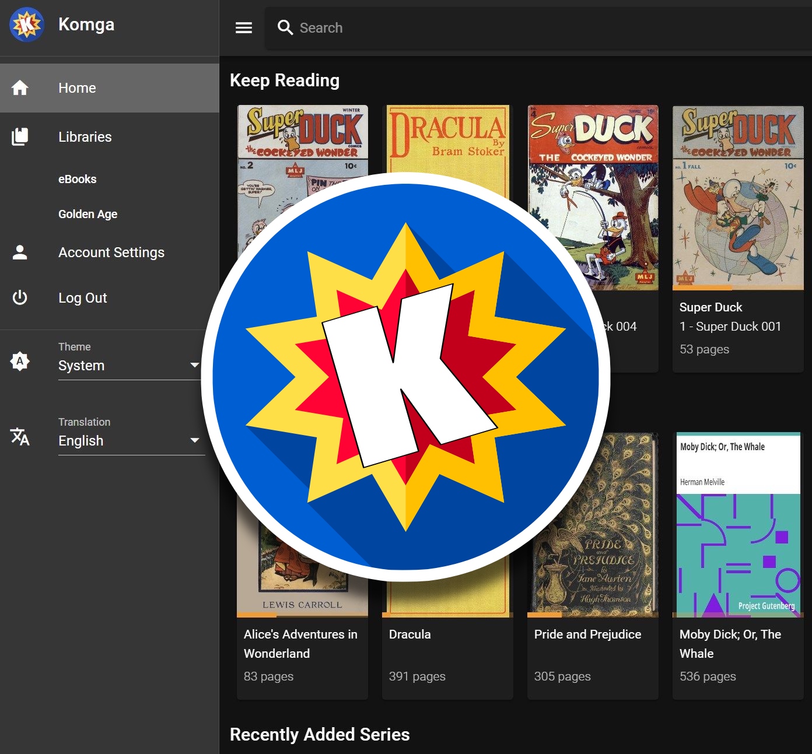Click the '83 pages' text
This screenshot has width=812, height=754.
(268, 676)
